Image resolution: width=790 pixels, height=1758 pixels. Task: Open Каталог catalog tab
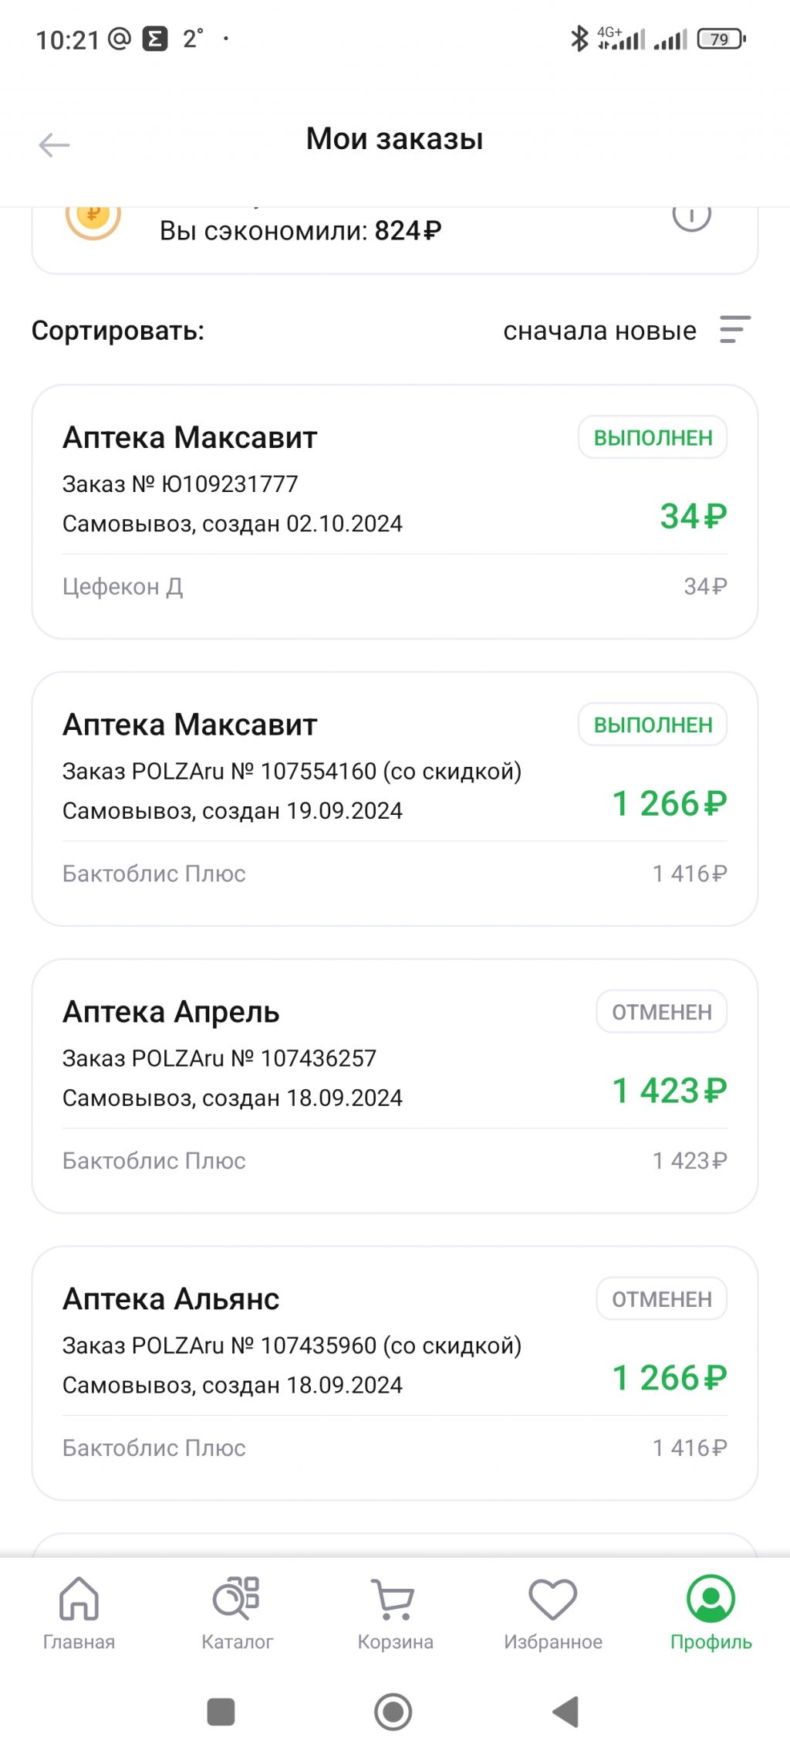pos(237,1612)
